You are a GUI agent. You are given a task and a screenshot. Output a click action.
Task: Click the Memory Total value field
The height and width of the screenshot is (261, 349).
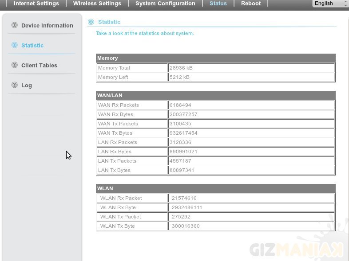(x=251, y=68)
